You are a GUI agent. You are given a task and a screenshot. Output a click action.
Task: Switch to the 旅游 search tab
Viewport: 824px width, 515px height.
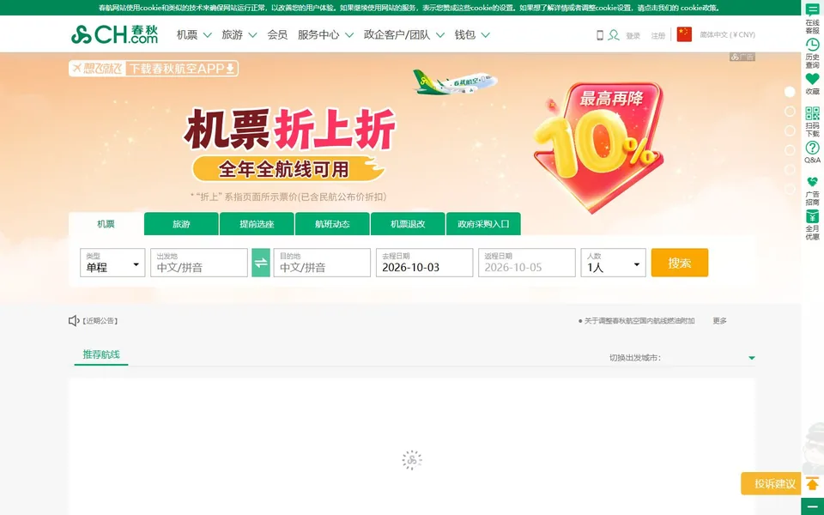(181, 224)
